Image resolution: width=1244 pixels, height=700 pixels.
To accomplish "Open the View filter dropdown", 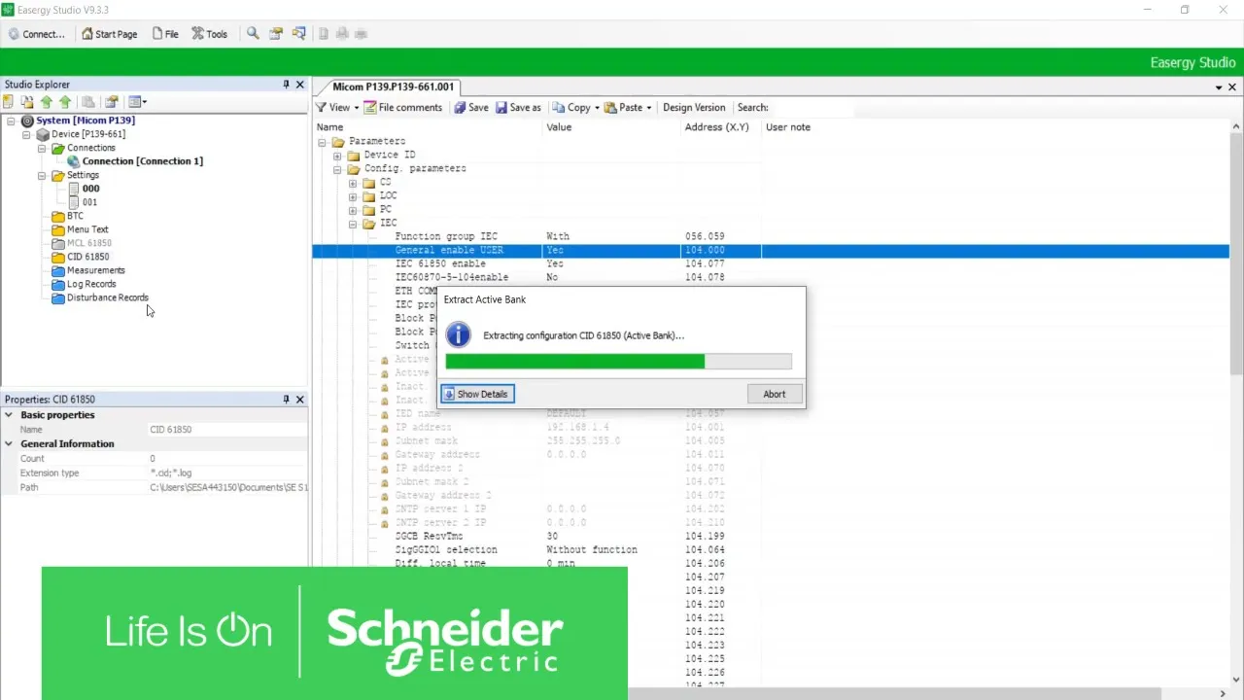I will click(x=337, y=108).
